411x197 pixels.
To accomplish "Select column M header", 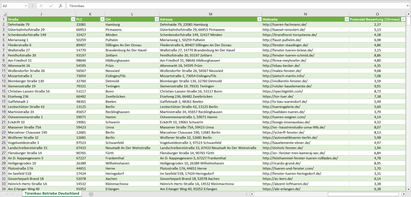I will 210,14.
